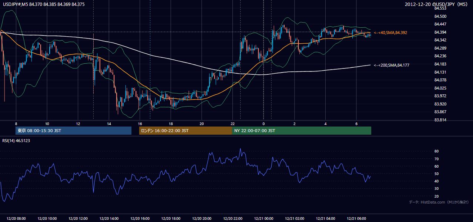
Task: Click the USDJPY#,M5 chart title text
Action: 43,4
